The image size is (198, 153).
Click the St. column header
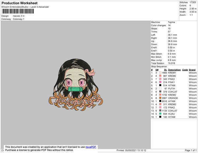[x=166, y=70]
